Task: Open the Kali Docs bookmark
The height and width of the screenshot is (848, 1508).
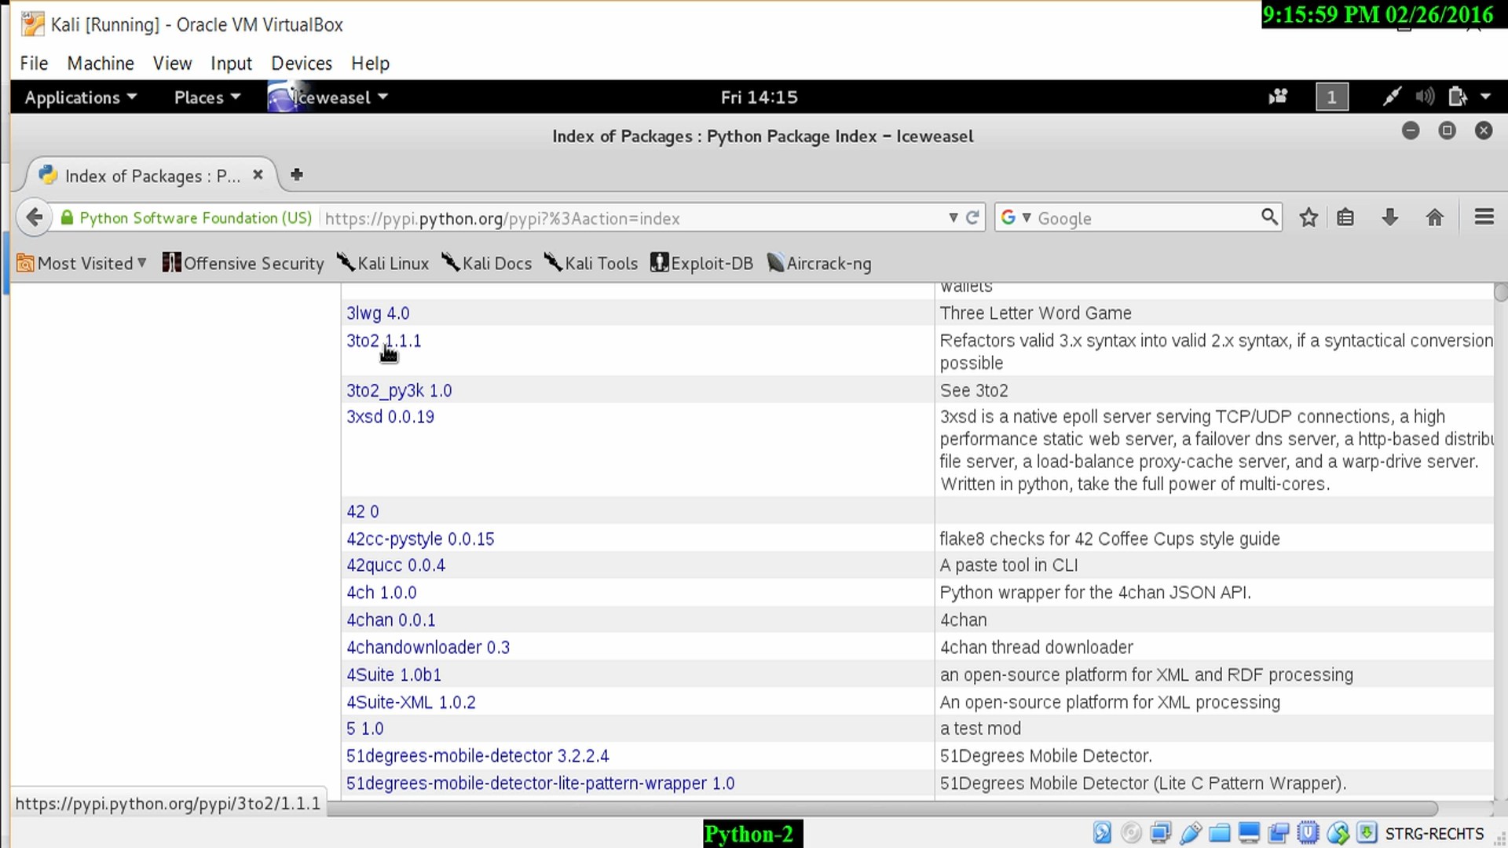Action: 486,264
